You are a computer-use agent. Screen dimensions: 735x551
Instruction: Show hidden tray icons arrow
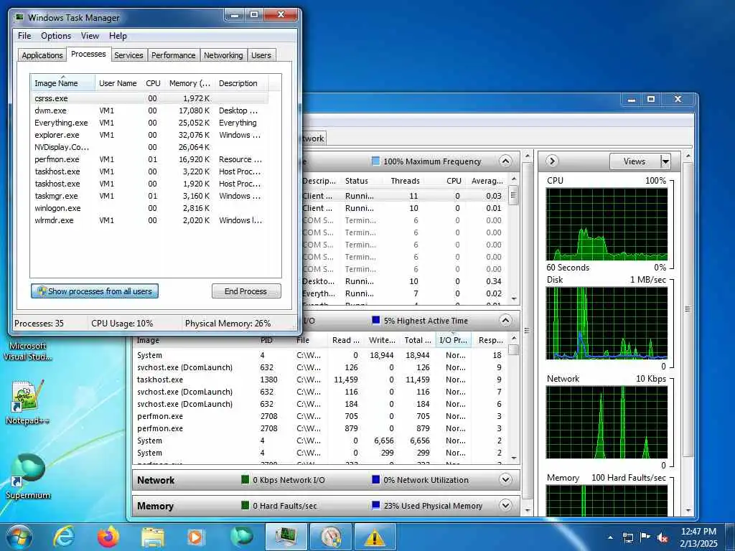click(x=610, y=537)
